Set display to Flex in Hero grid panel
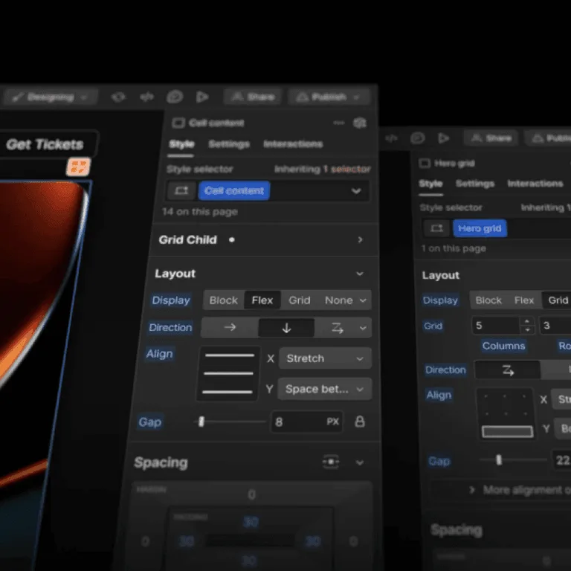 (524, 300)
